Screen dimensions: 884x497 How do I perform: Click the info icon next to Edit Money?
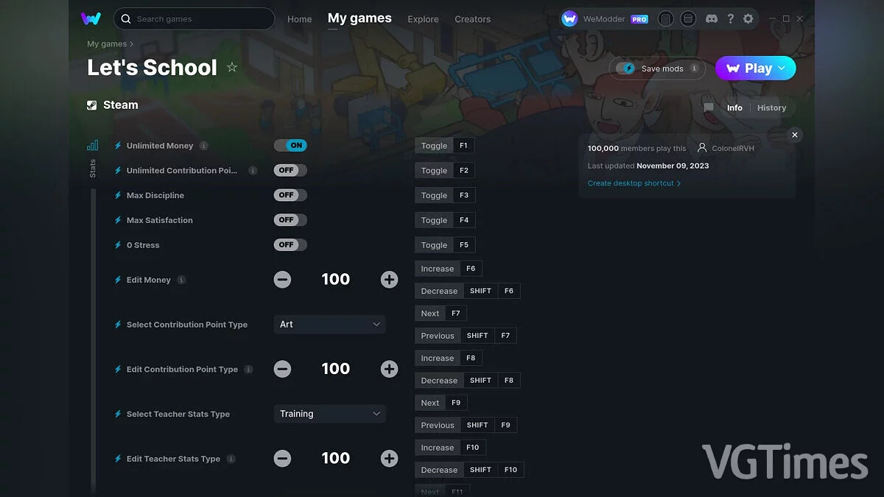point(181,280)
